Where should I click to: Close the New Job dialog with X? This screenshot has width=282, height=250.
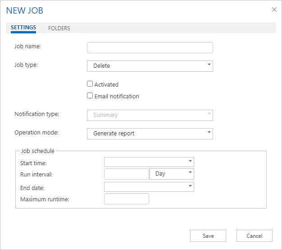(x=274, y=9)
